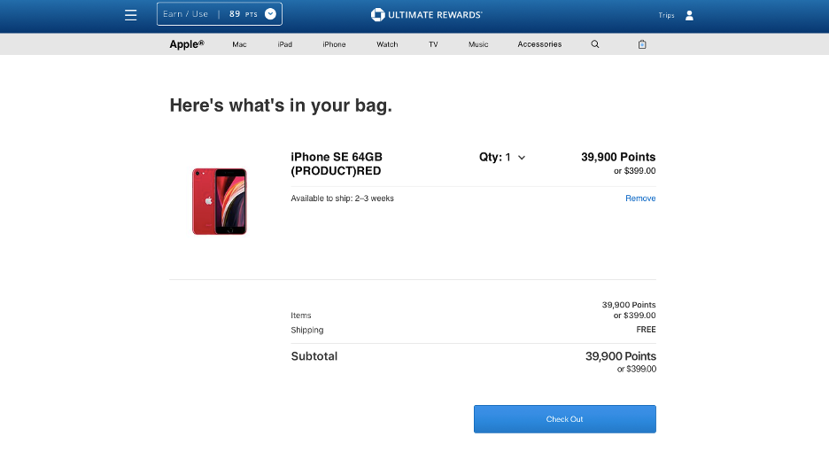Go to the iPhone category
This screenshot has height=452, width=829.
(334, 44)
